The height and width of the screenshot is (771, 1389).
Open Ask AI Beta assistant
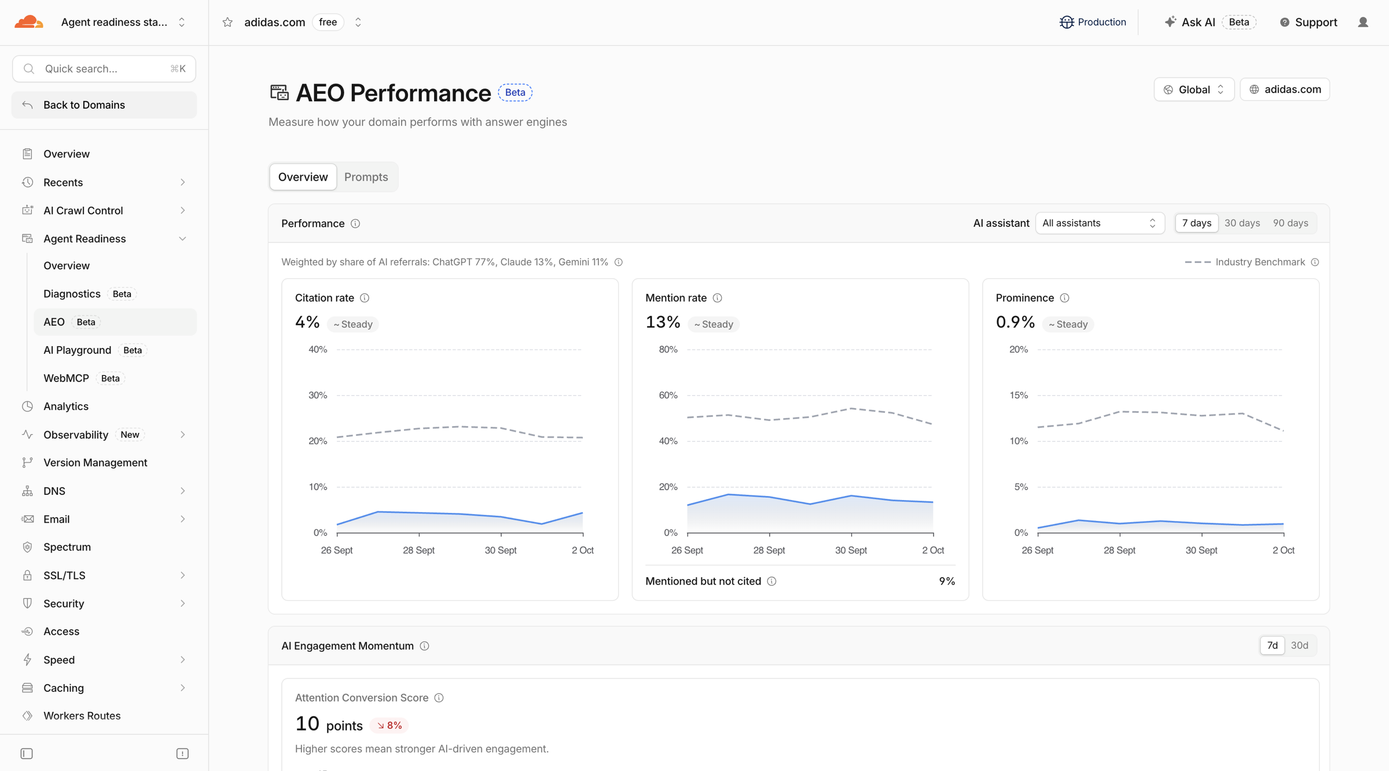pos(1209,22)
